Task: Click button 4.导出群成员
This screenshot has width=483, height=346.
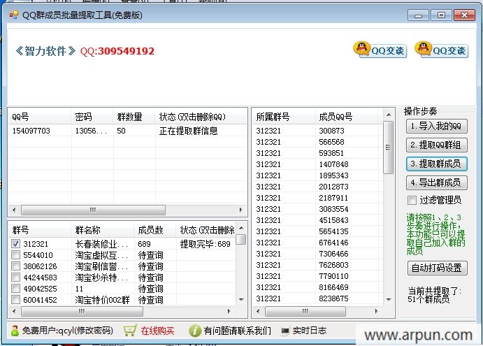Action: (437, 182)
